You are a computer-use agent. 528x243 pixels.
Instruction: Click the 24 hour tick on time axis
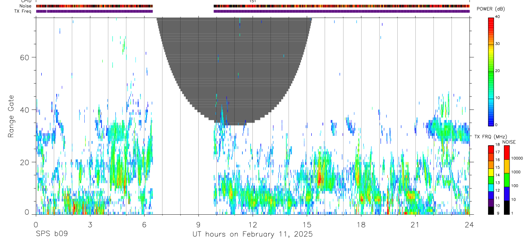pyautogui.click(x=469, y=224)
